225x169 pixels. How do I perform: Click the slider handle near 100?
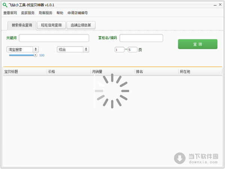point(35,55)
